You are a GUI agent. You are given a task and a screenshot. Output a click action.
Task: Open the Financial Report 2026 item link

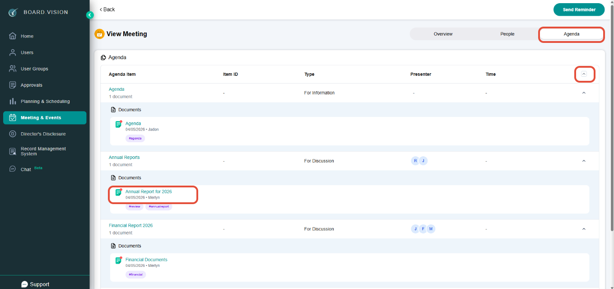tap(131, 226)
